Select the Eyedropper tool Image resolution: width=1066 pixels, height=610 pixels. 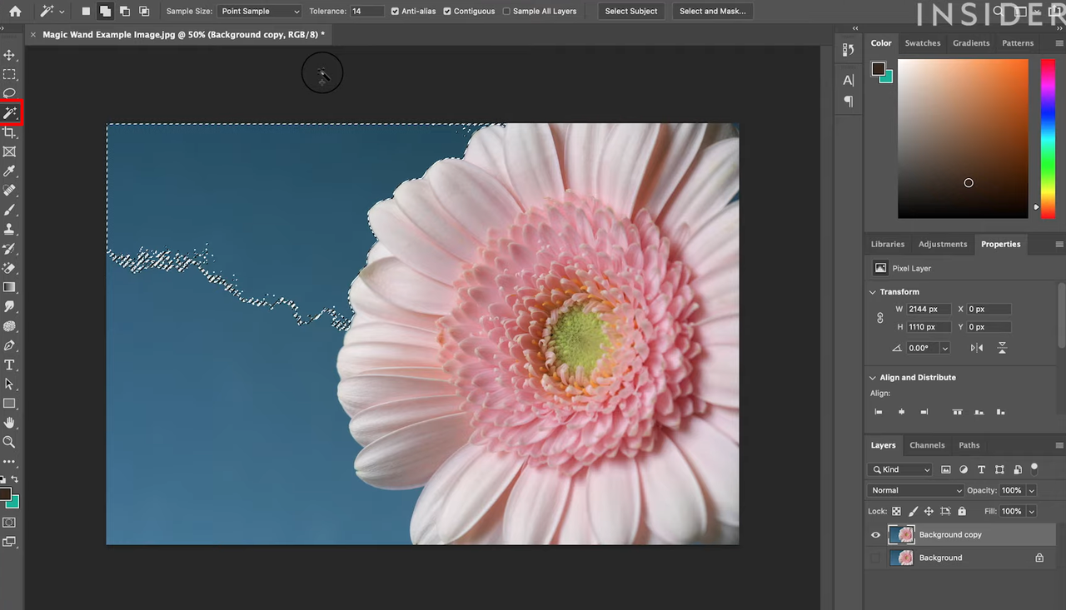(10, 171)
